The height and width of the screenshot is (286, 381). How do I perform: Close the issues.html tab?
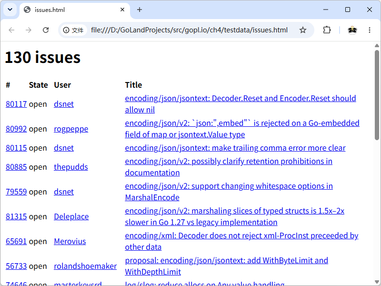(122, 10)
